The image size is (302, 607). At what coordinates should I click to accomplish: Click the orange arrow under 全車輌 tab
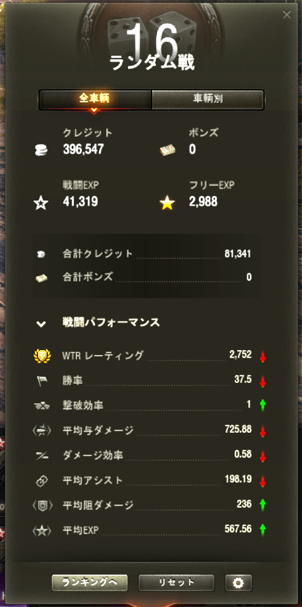(x=94, y=110)
